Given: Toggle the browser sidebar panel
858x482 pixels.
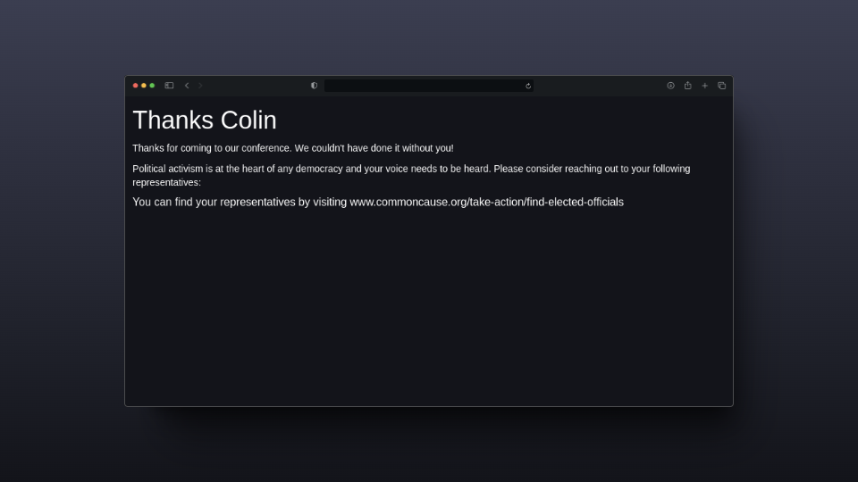Looking at the screenshot, I should pyautogui.click(x=169, y=86).
